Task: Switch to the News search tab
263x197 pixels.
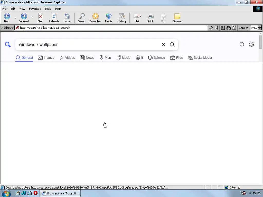Action: pyautogui.click(x=87, y=58)
